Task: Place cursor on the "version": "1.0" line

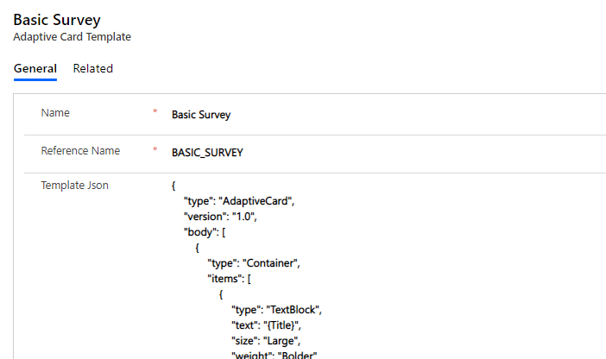Action: point(221,217)
